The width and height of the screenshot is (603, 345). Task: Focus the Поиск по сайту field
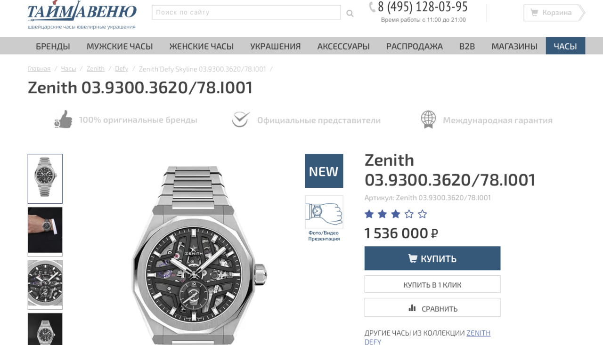click(246, 12)
